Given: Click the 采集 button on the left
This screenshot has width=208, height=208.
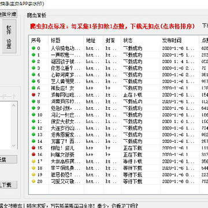Looking at the screenshot, I should [9, 159].
